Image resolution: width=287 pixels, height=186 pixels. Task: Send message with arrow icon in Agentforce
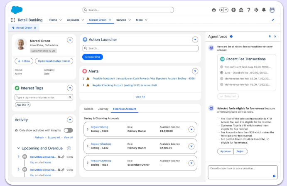pos(274,176)
